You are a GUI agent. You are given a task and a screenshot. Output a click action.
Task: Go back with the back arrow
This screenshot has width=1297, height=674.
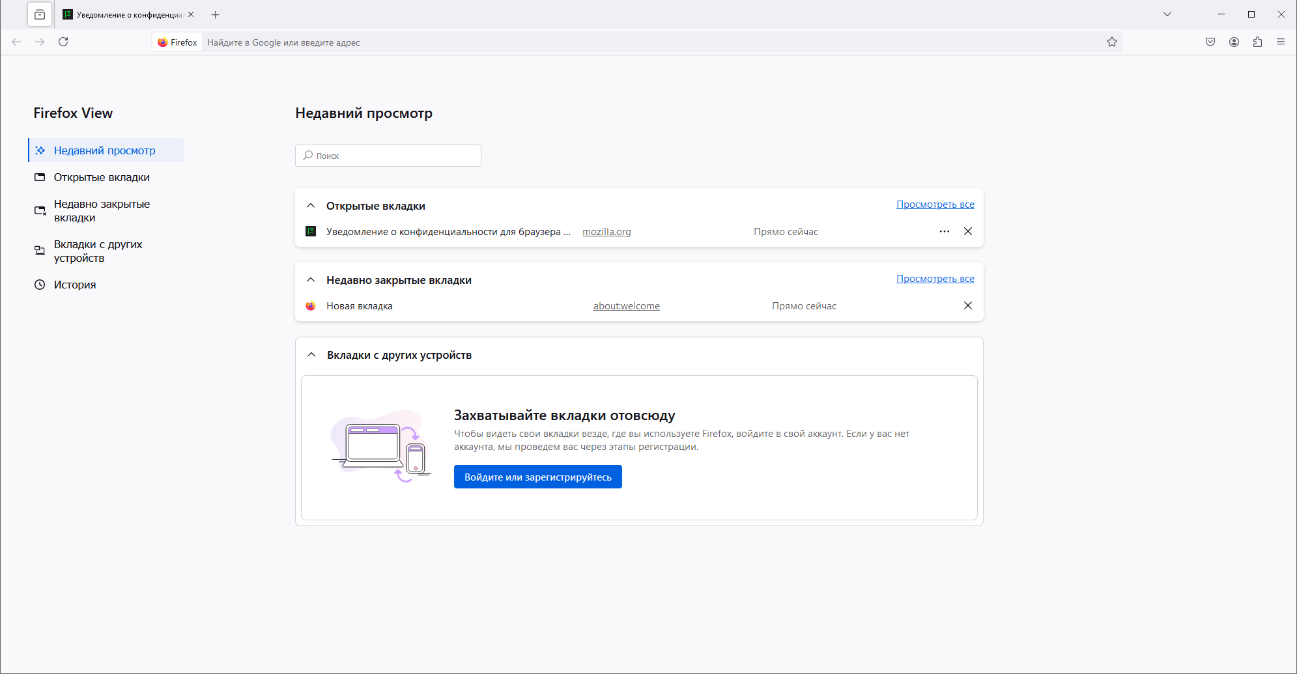[x=17, y=42]
